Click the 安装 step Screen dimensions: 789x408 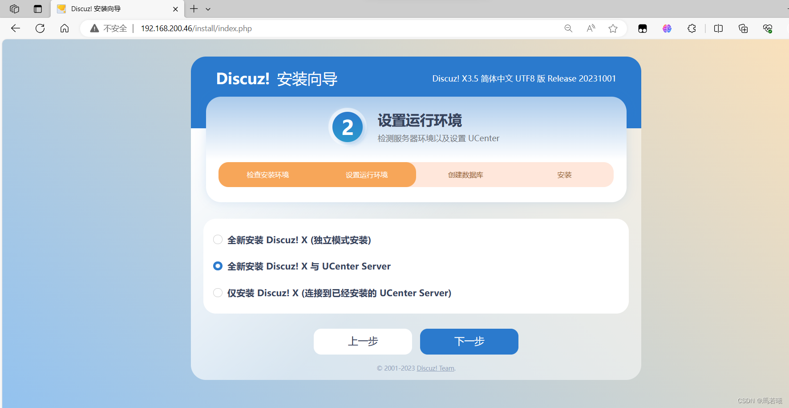(564, 175)
